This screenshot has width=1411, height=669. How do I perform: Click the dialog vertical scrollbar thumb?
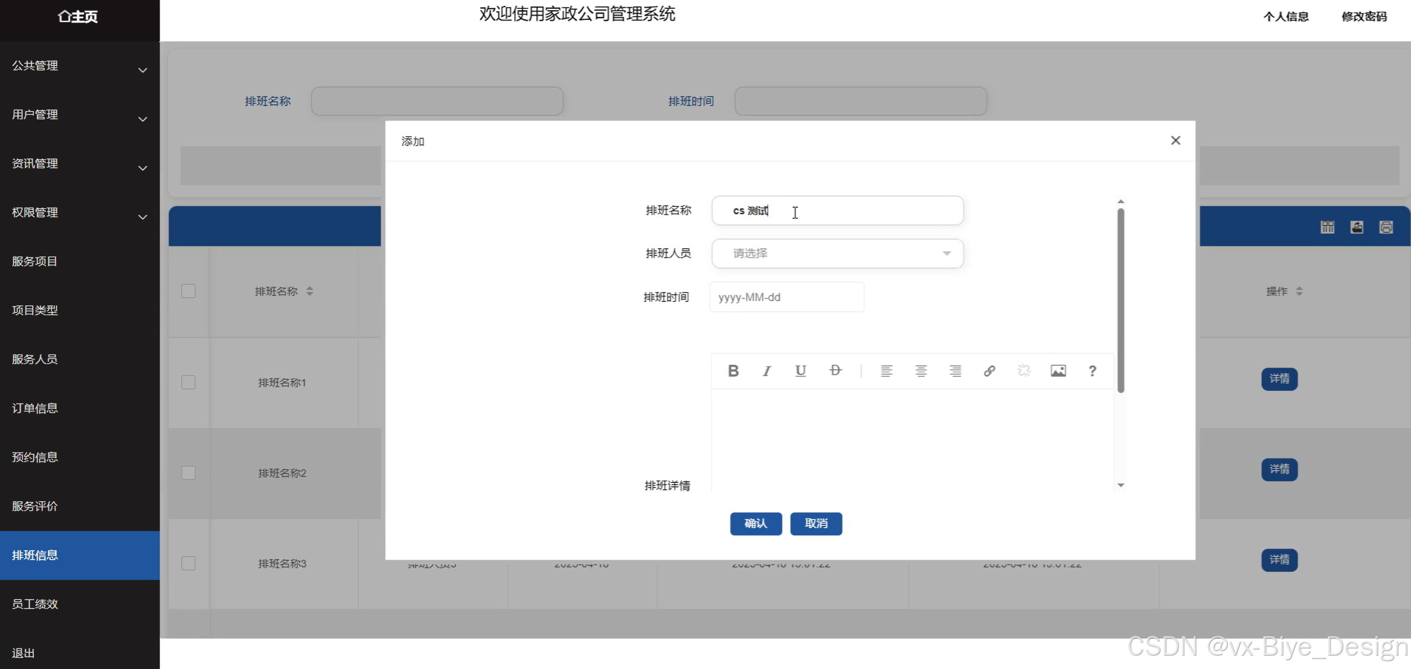coord(1121,300)
